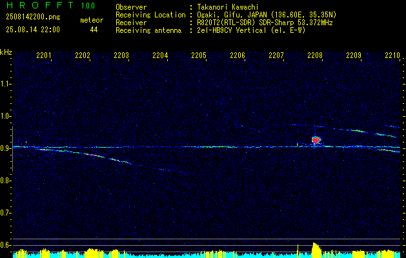Screen dimensions: 406x258
Task: Click the bright red meteor echo near 2208
Action: click(x=316, y=140)
